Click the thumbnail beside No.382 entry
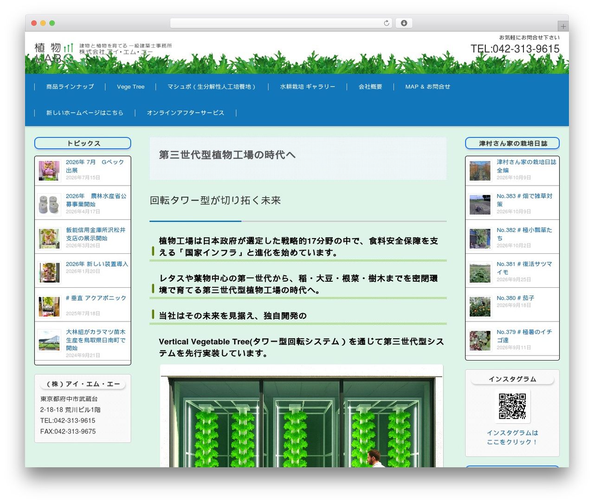Screen dimensions: 594x503 tap(480, 239)
